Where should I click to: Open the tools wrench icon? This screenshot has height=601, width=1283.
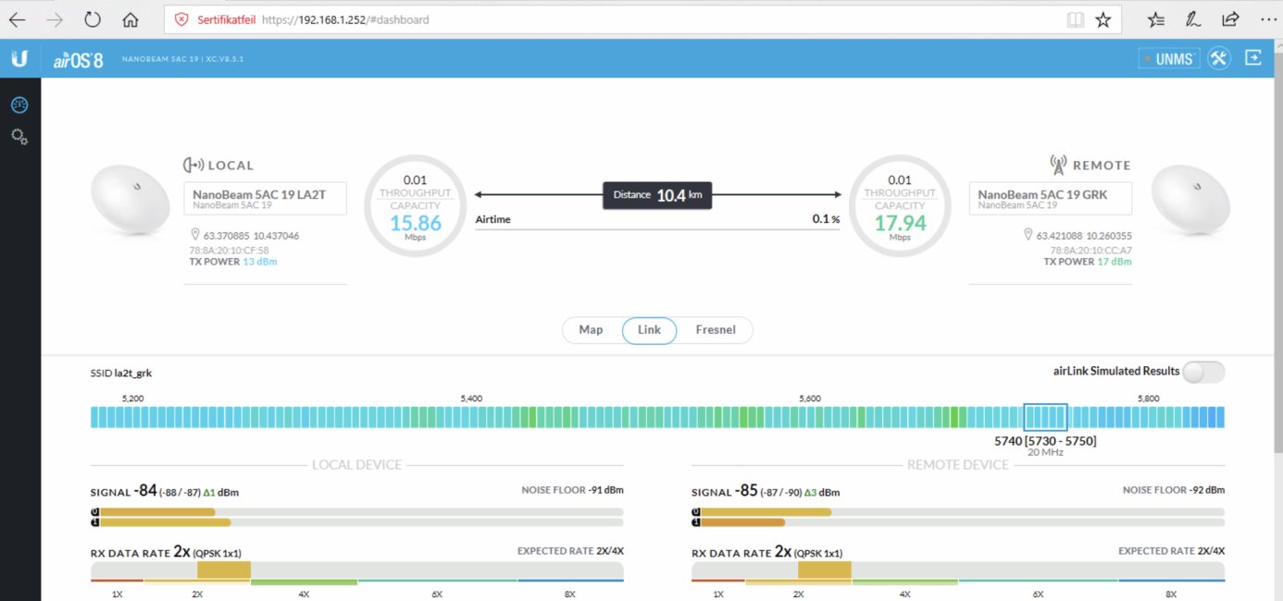pos(1218,58)
